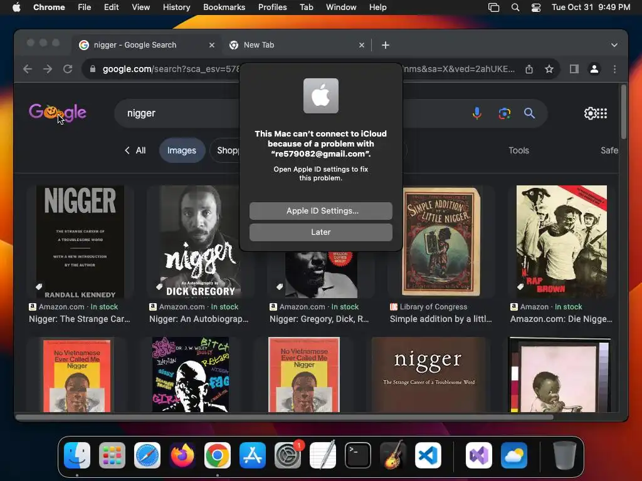
Task: Open the Chrome side panel
Action: pos(574,69)
